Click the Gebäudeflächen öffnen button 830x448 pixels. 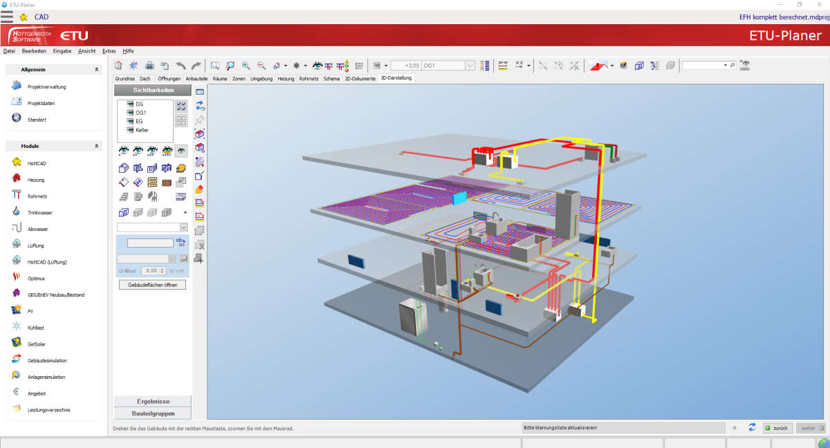[151, 284]
